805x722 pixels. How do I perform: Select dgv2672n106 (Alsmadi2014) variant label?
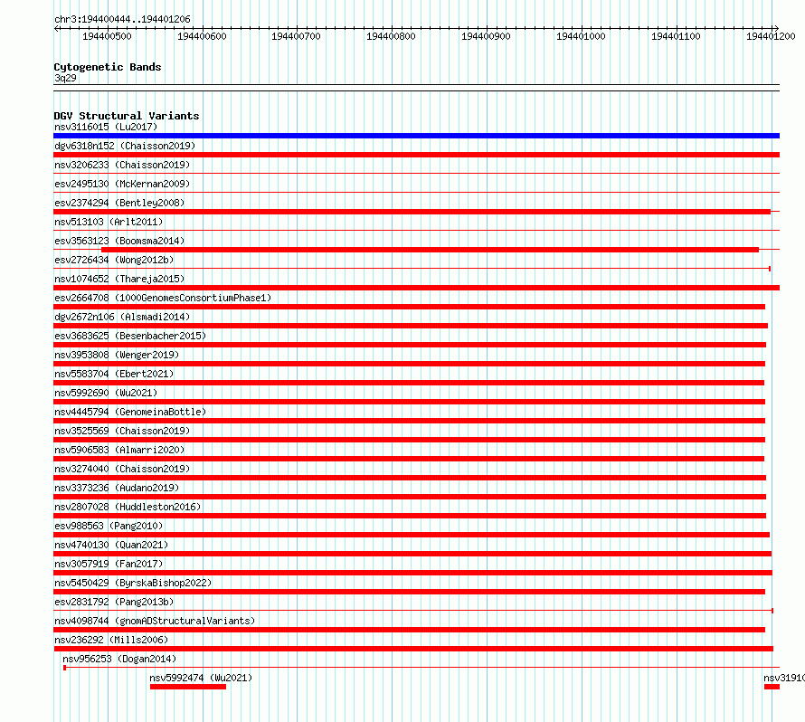122,317
